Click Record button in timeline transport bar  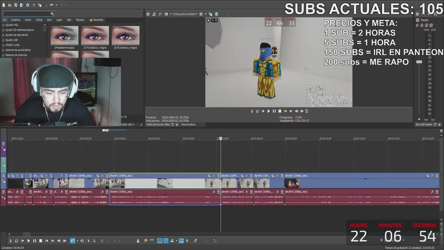(10, 241)
